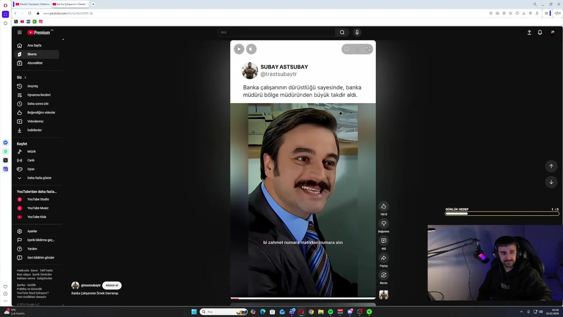The image size is (563, 317).
Task: Open Oyun gaming section
Action: pos(37,169)
